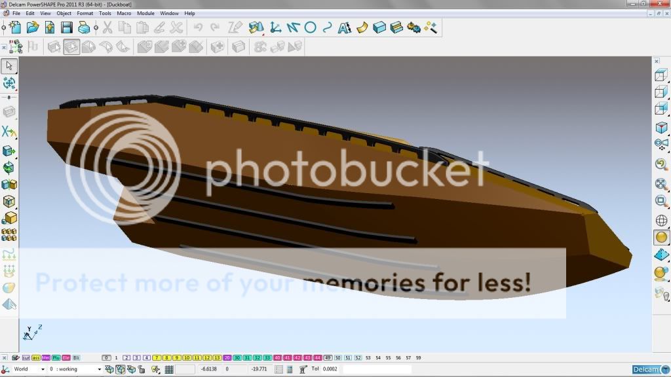Click the zoom box magnifier icon
The height and width of the screenshot is (377, 671).
click(661, 201)
